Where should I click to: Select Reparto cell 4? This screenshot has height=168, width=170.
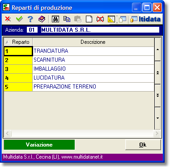click(x=18, y=78)
